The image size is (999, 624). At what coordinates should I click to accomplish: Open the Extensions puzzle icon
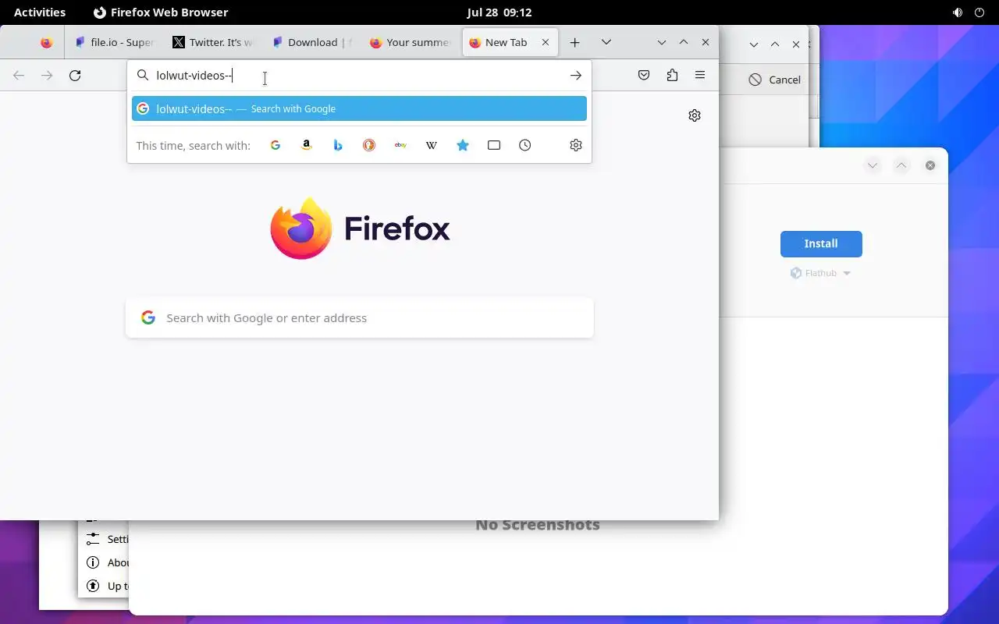[672, 76]
